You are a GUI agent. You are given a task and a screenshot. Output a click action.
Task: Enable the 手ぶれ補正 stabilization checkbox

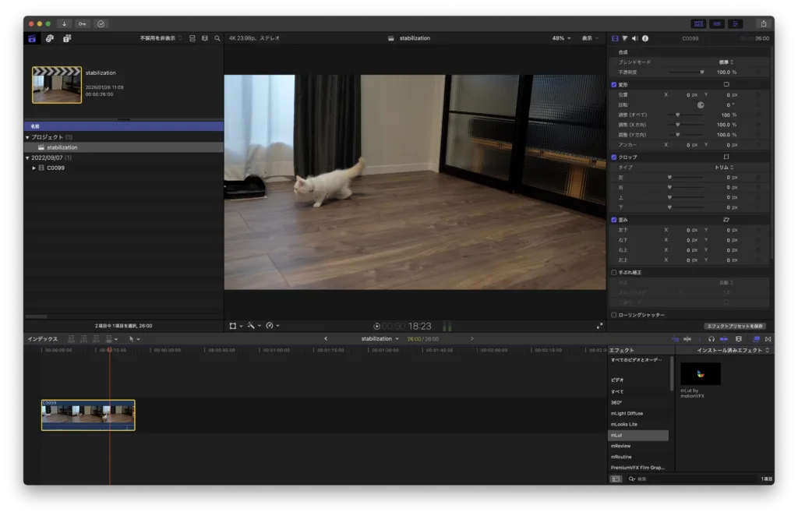pyautogui.click(x=614, y=272)
